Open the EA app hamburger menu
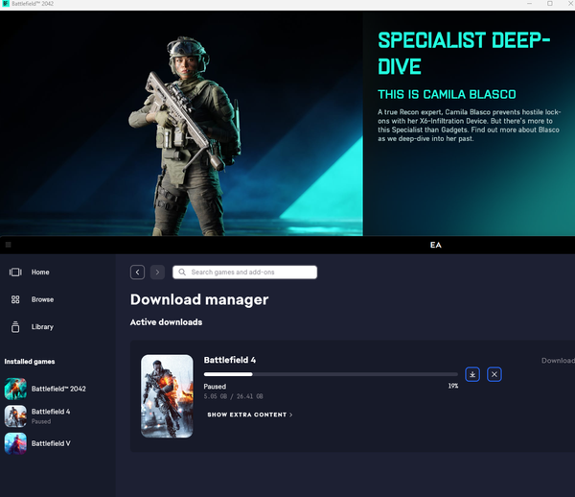The width and height of the screenshot is (575, 497). tap(8, 245)
